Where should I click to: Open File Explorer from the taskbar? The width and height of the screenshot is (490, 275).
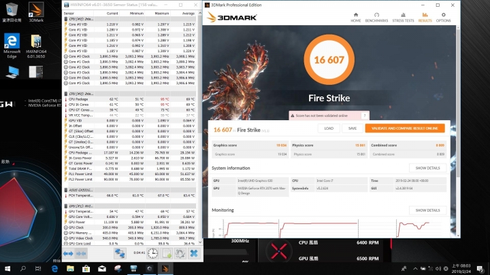(70, 268)
